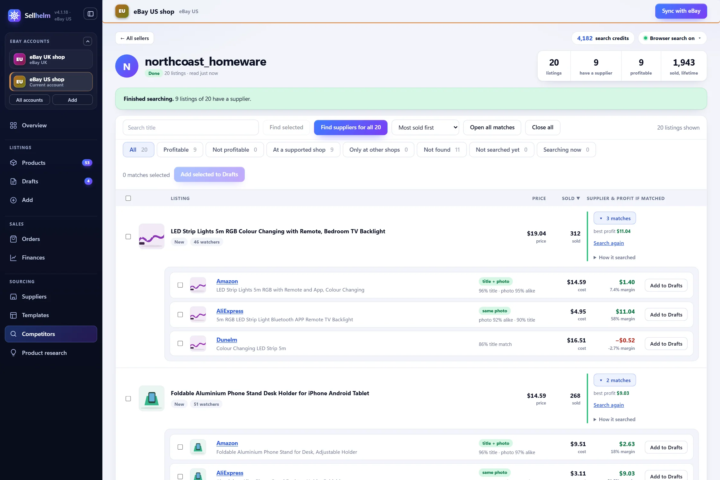The height and width of the screenshot is (480, 720).
Task: Toggle the sidebar panel icon
Action: [x=91, y=14]
